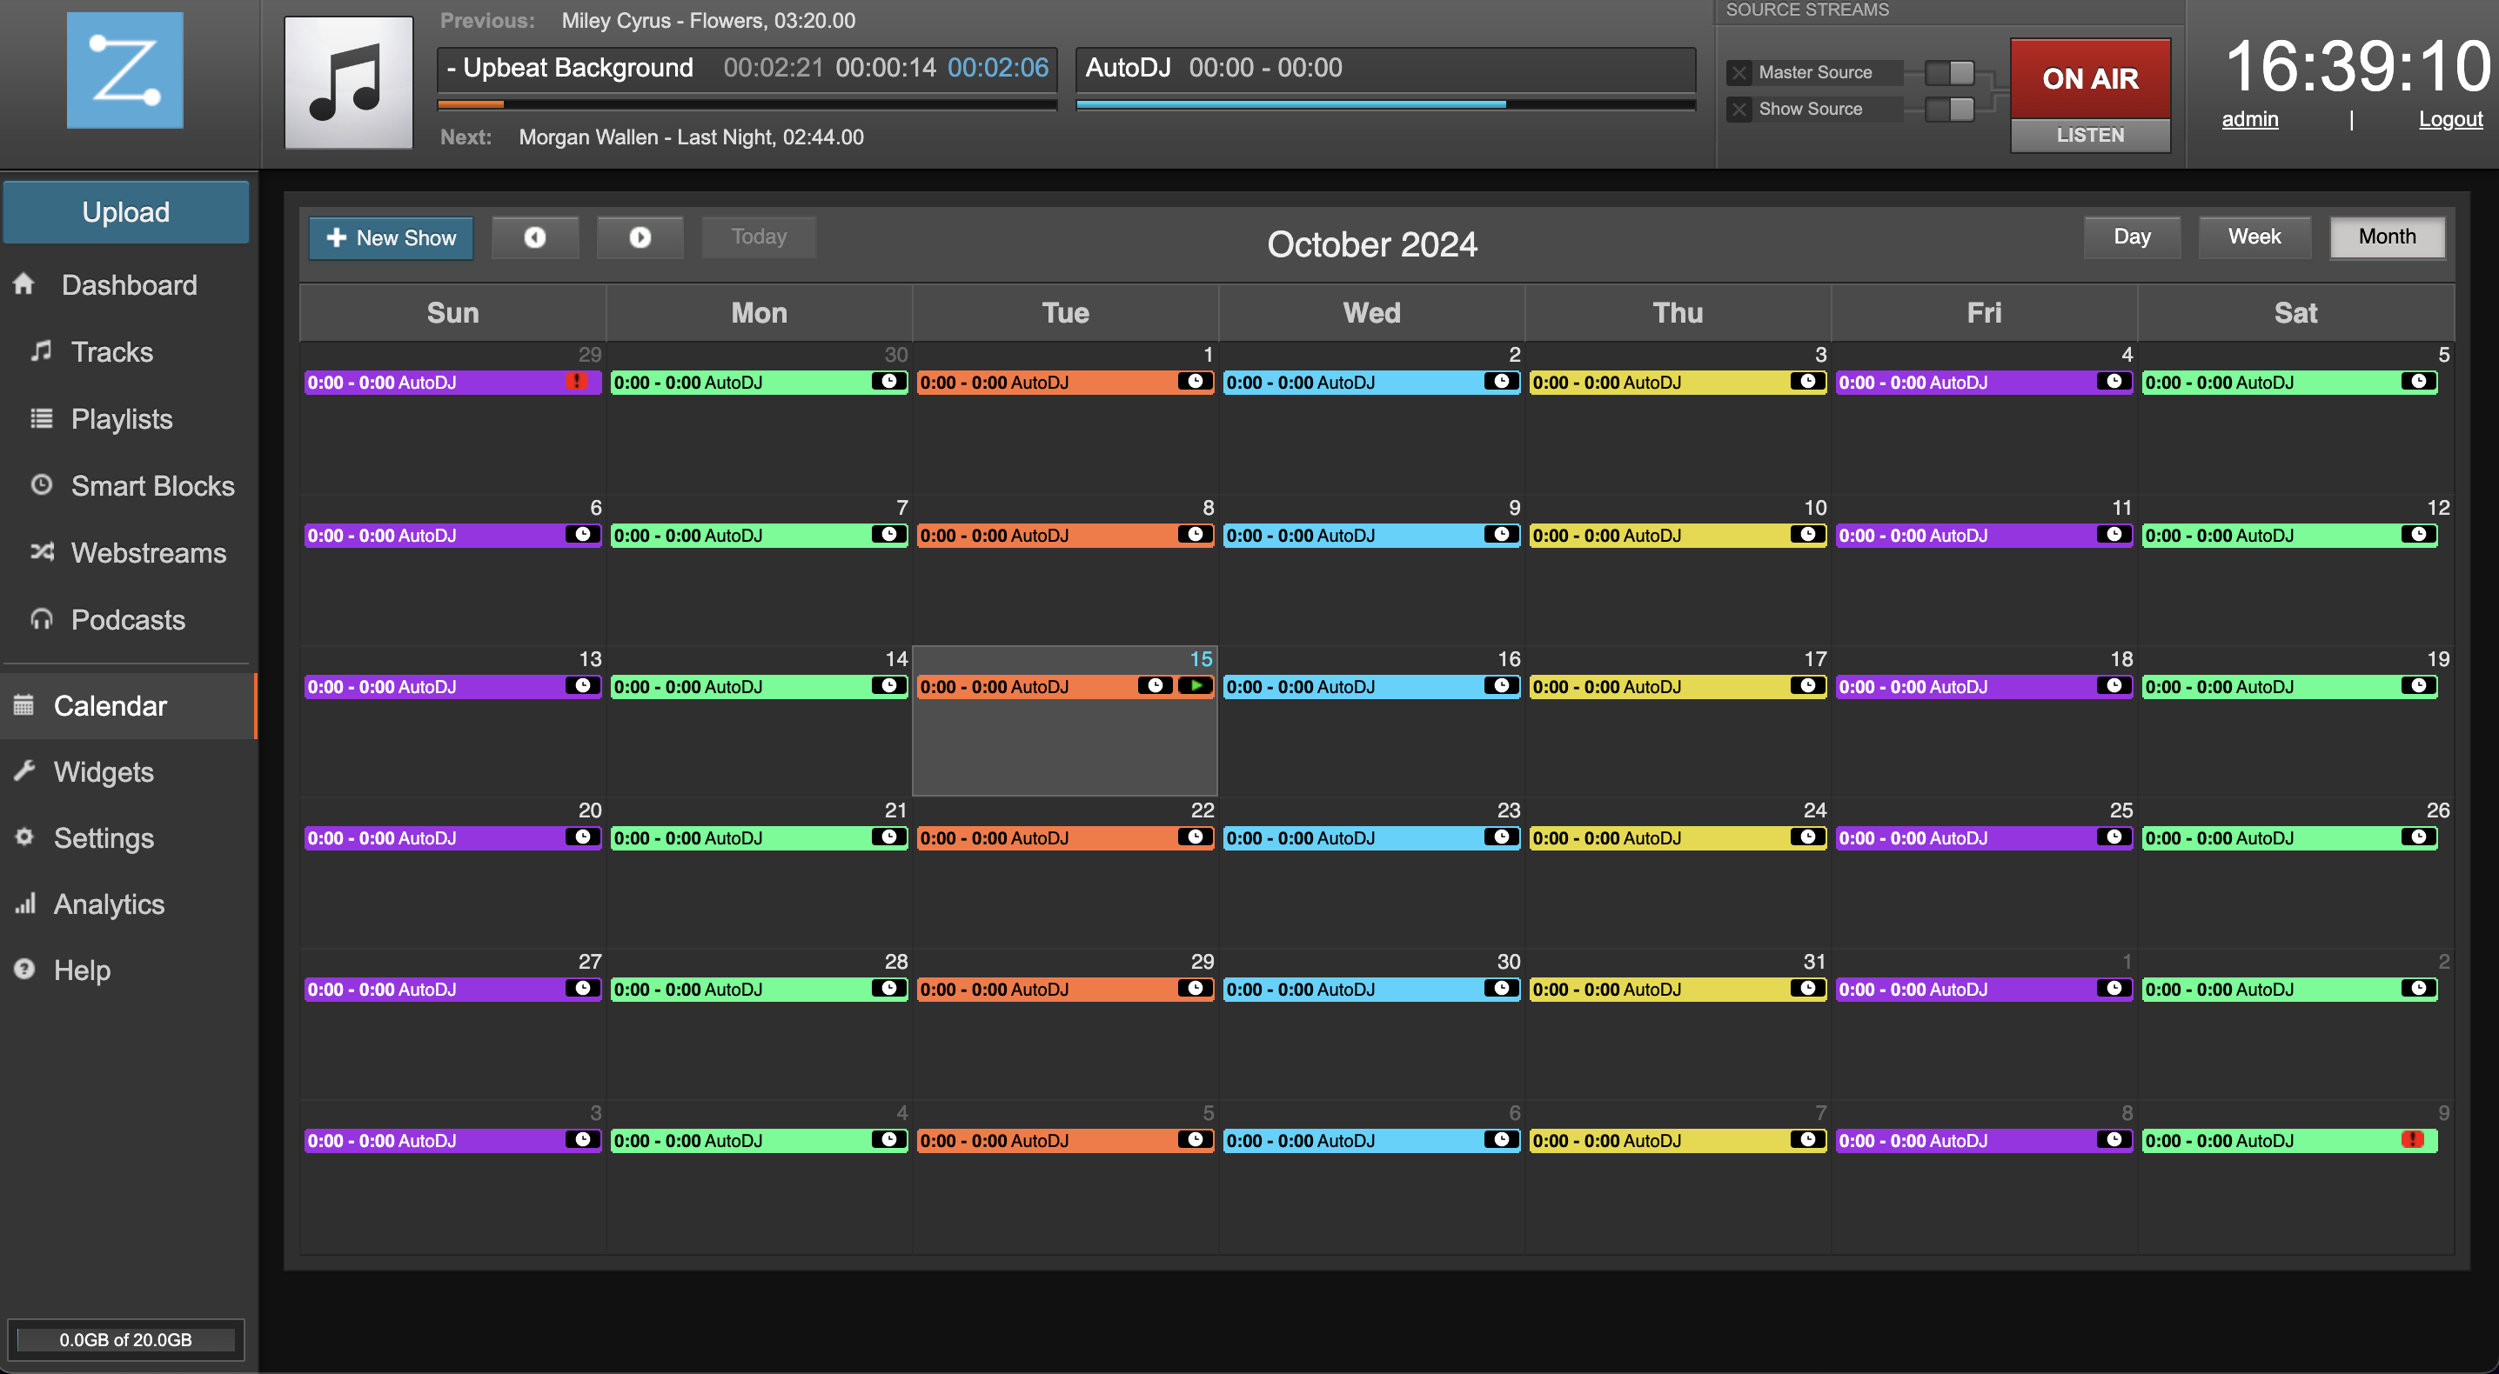
Task: Click the station logo icon
Action: pos(125,70)
